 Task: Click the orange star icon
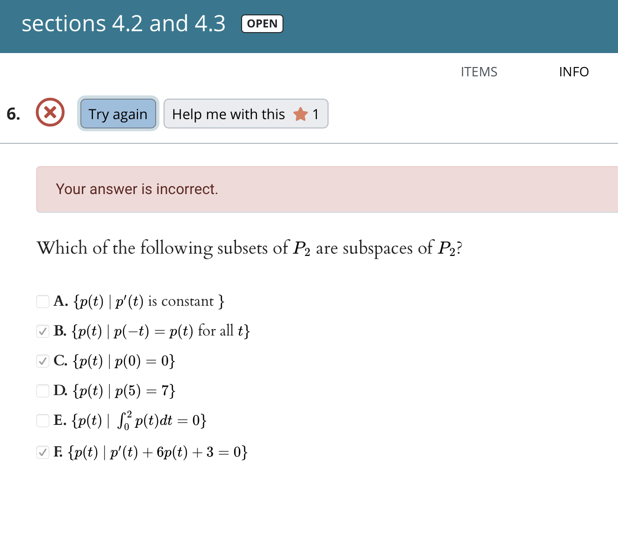pyautogui.click(x=301, y=114)
